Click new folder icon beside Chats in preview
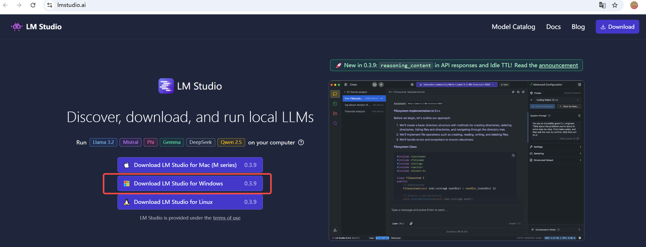Image resolution: width=646 pixels, height=247 pixels. 374,85
